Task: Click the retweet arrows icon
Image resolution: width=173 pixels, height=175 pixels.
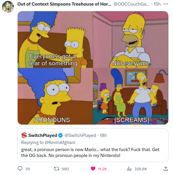Action: pyautogui.click(x=56, y=169)
